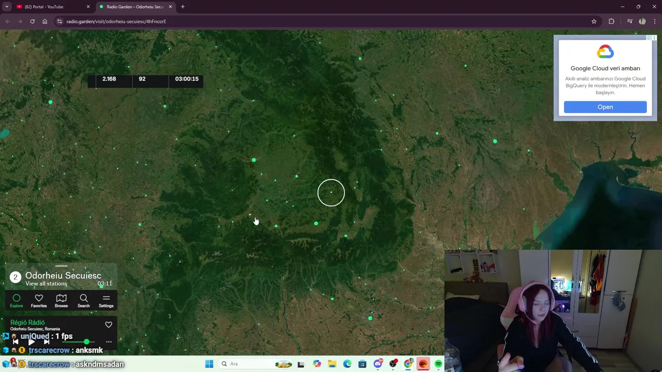Bookmark this page with the star
The image size is (662, 372).
click(x=594, y=21)
